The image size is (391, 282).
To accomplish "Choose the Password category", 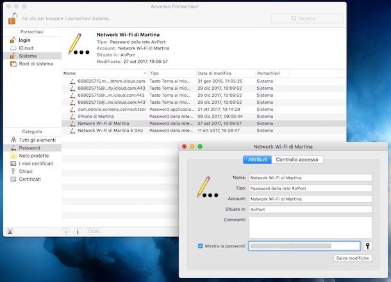I will (33, 148).
